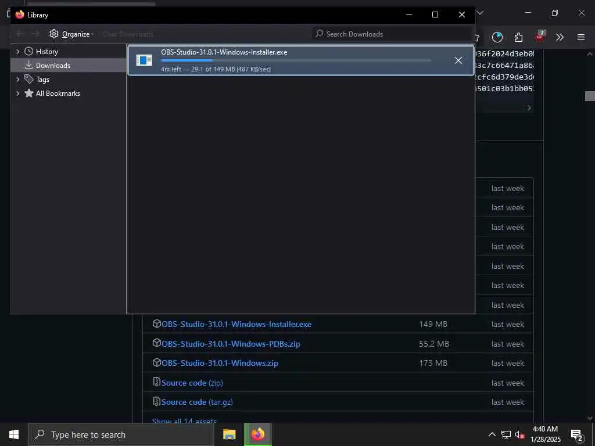595x446 pixels.
Task: Click the package icon beside Windows-PDBs.zip
Action: click(x=156, y=343)
